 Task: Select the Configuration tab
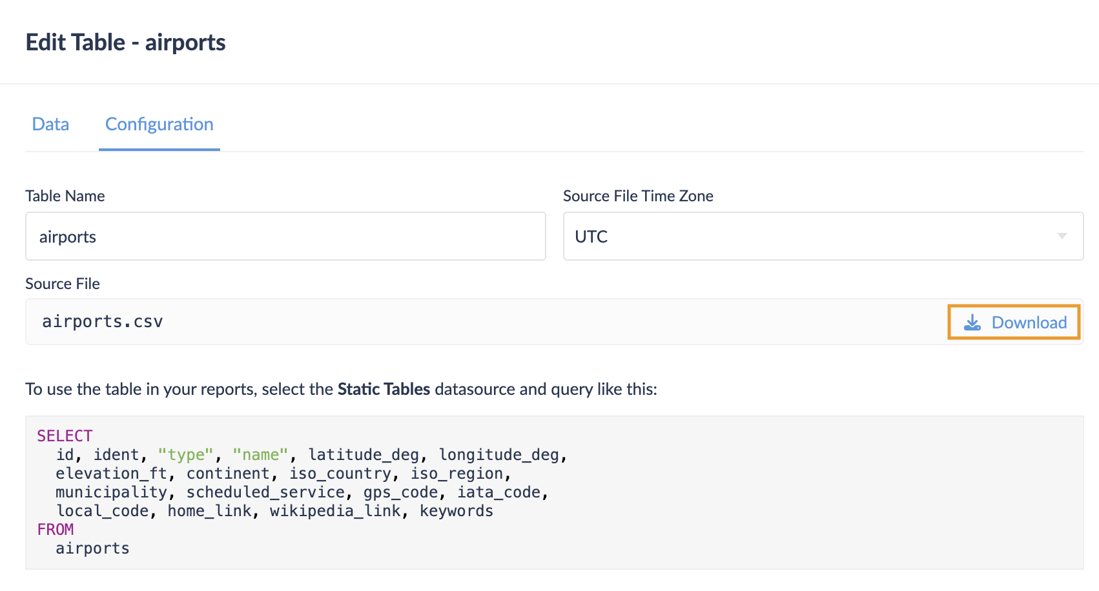159,124
